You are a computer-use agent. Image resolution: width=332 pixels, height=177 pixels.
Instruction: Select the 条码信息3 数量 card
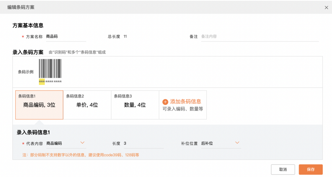pos(135,105)
